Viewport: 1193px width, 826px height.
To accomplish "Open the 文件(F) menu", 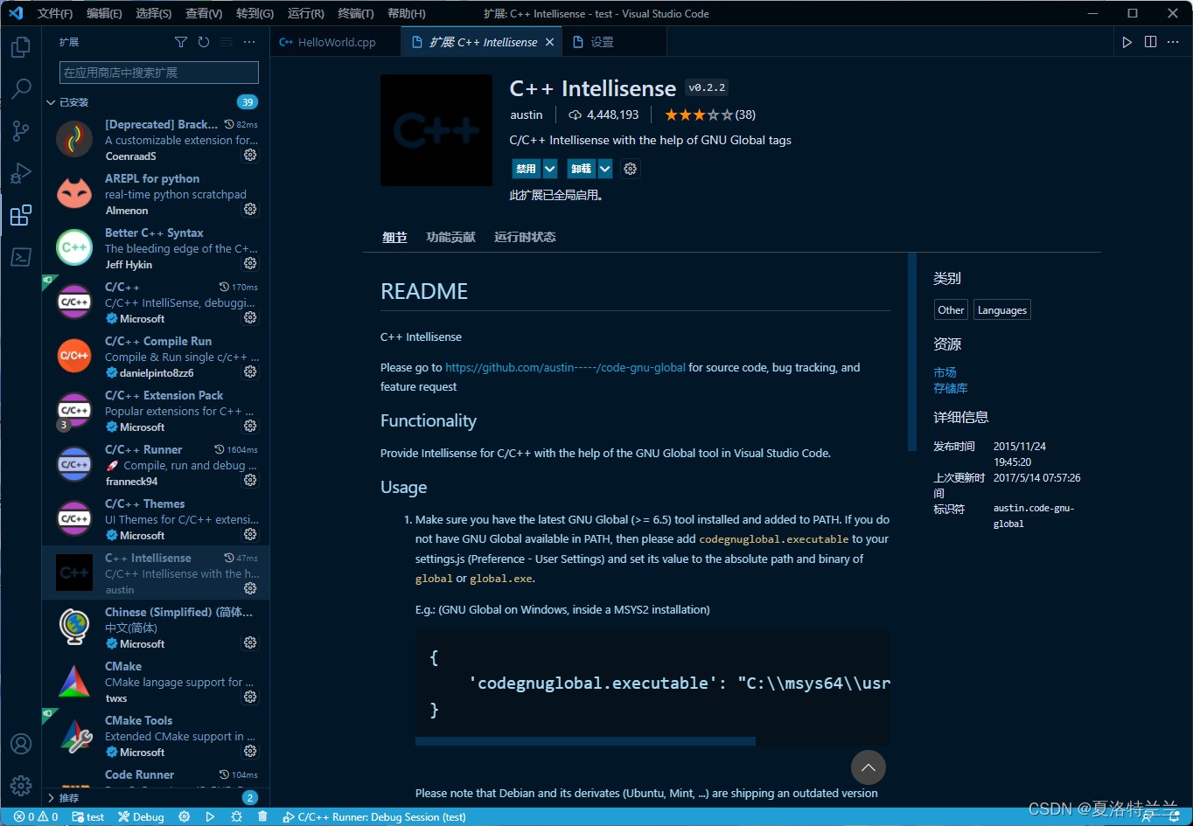I will (x=55, y=13).
